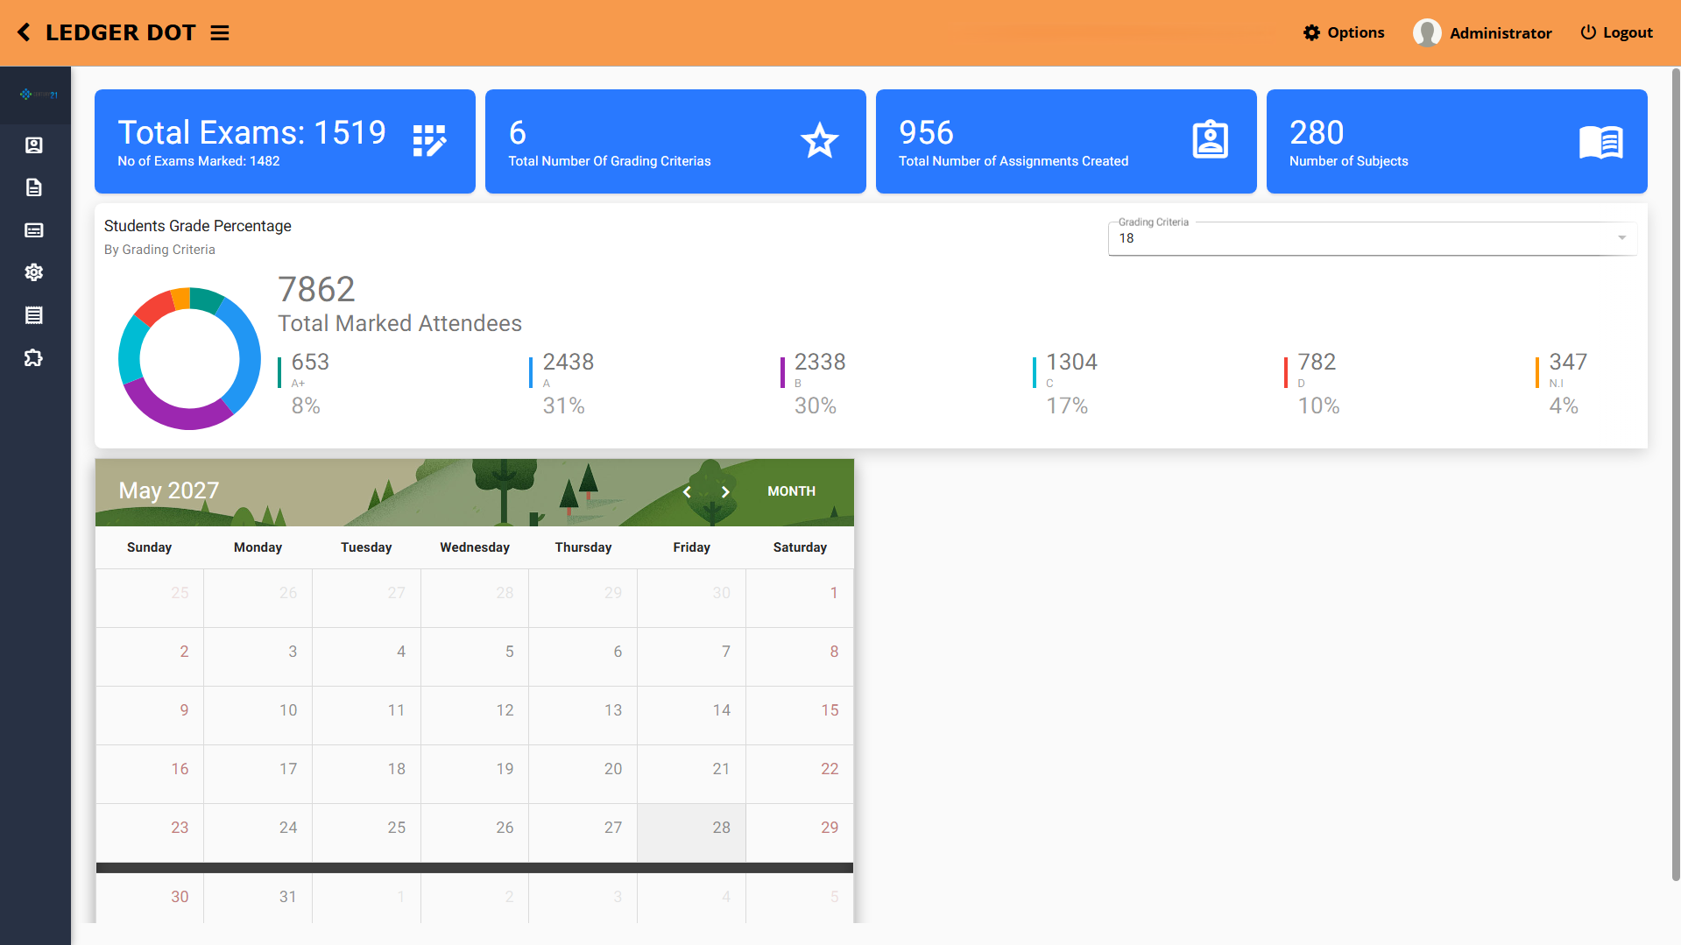Open the sidebar puzzle piece icon
Screen dimensions: 1681x945
pyautogui.click(x=34, y=357)
